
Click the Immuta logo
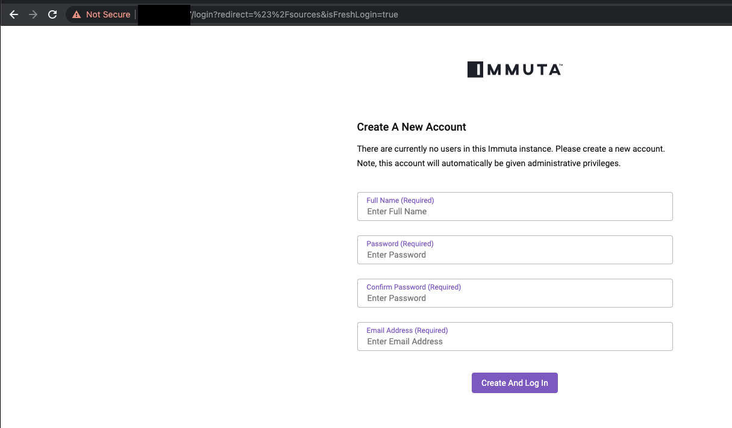click(x=515, y=70)
